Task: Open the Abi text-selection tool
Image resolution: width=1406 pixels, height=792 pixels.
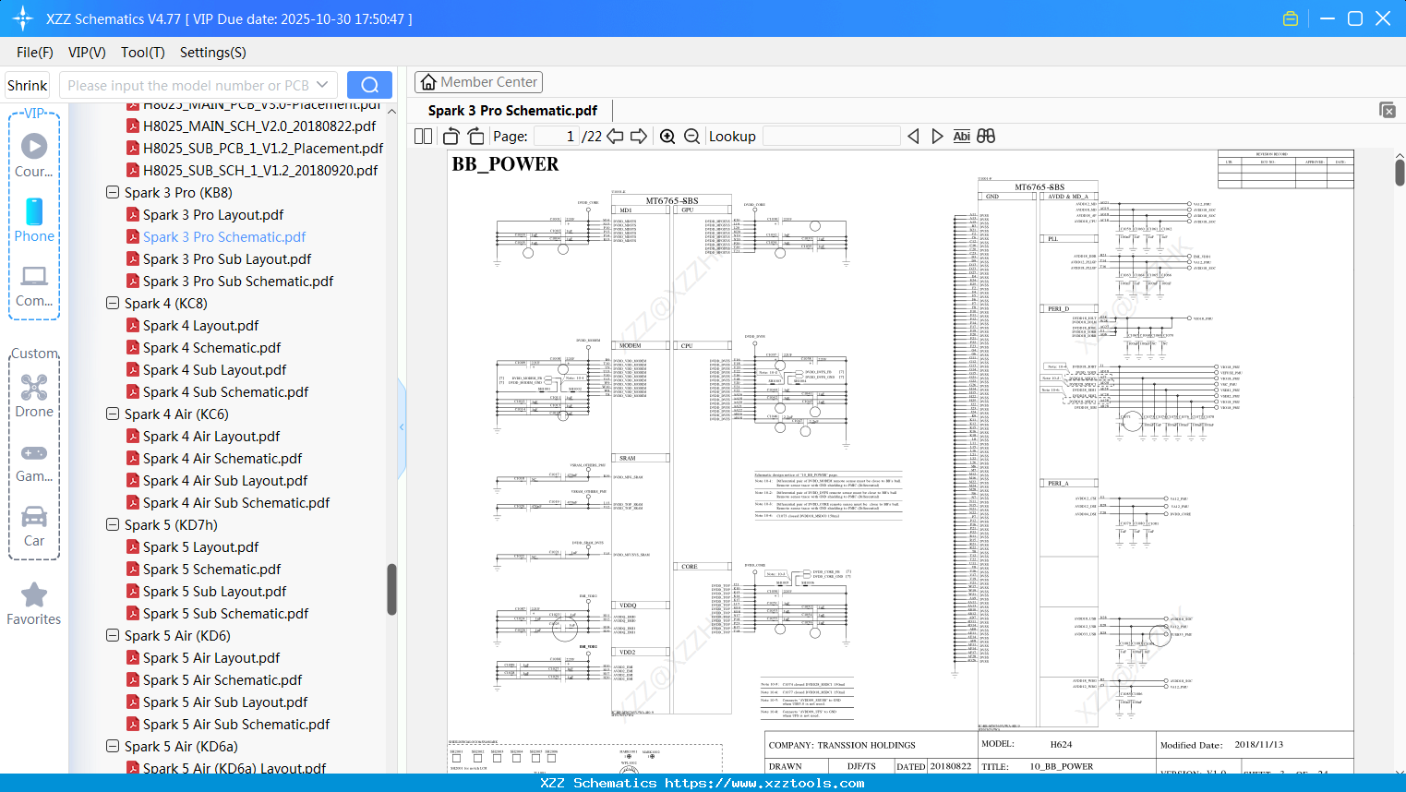Action: point(962,136)
